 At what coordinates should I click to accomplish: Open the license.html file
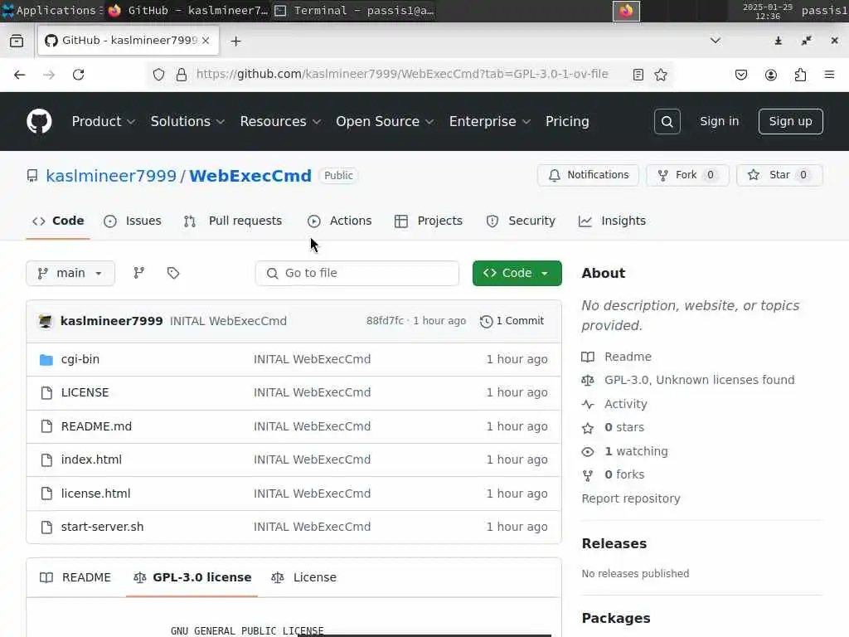coord(96,494)
